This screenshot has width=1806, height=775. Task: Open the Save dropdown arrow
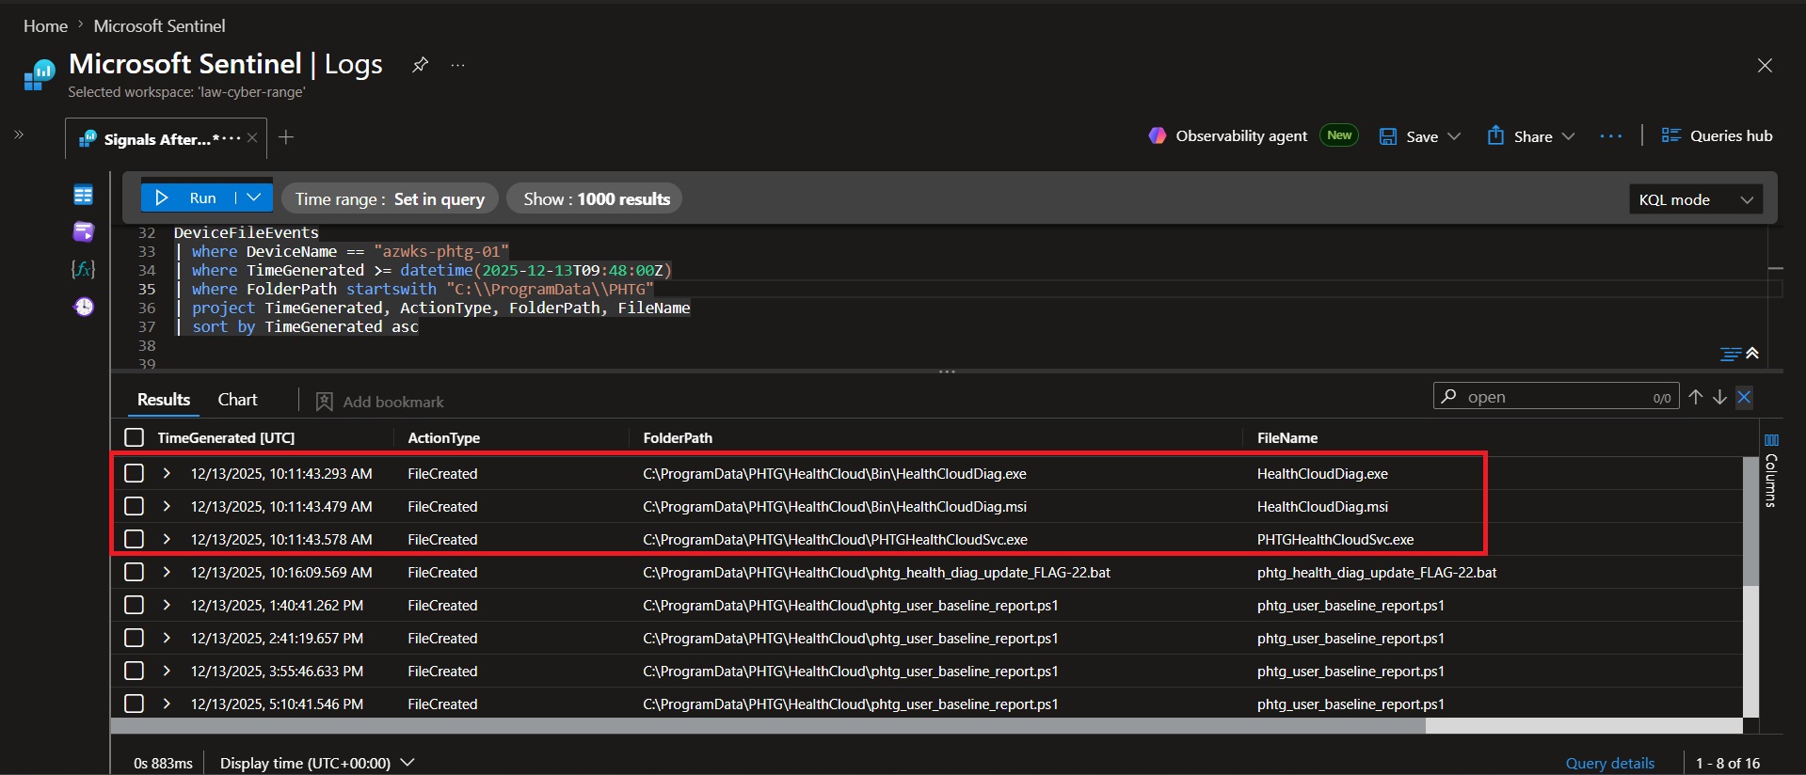1454,136
